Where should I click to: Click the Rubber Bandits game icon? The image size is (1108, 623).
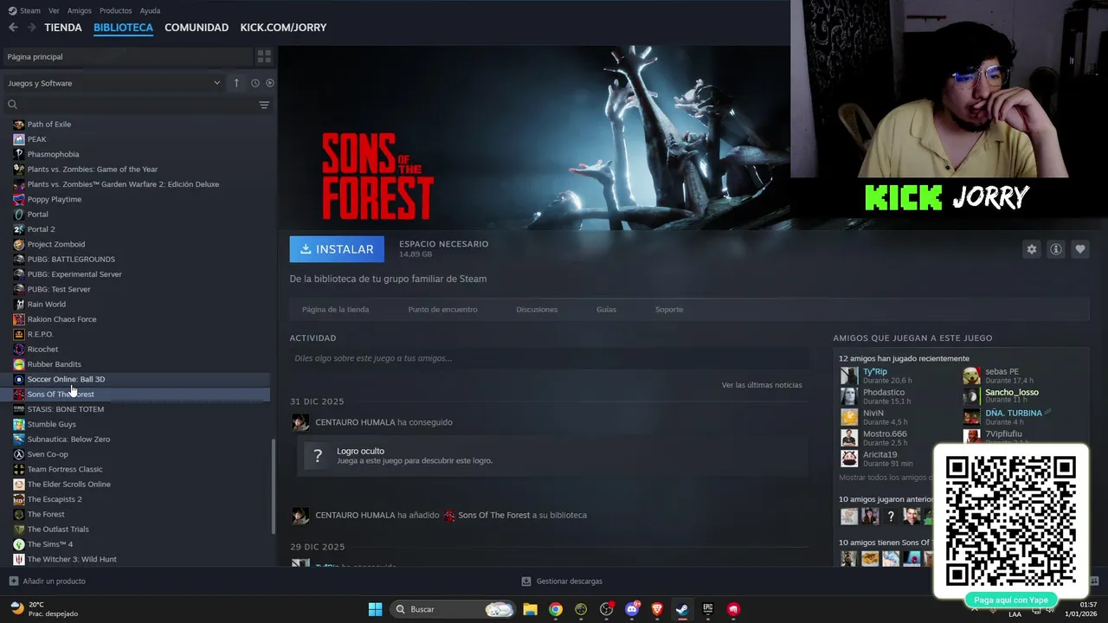coord(19,364)
